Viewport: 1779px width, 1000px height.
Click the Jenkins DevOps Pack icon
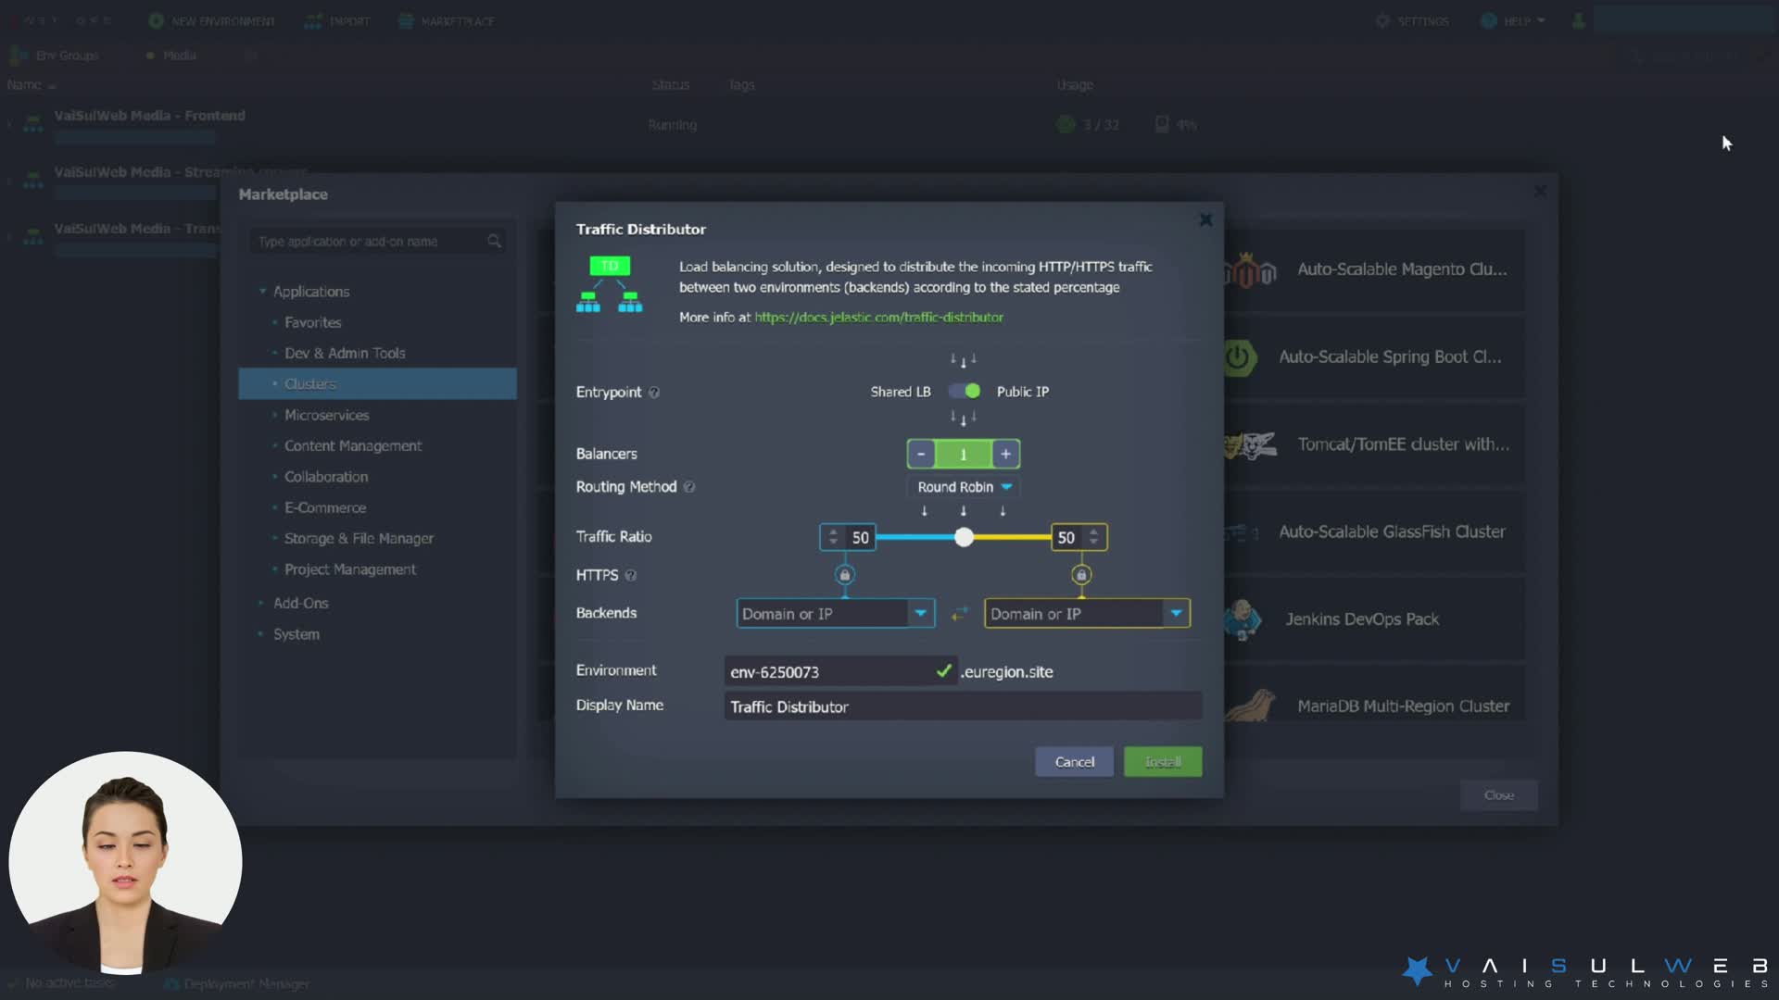(x=1242, y=619)
